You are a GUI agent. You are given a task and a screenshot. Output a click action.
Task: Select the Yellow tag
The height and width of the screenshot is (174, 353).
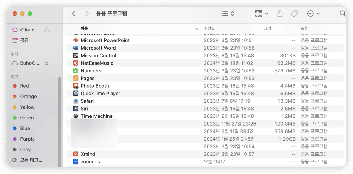click(x=24, y=107)
